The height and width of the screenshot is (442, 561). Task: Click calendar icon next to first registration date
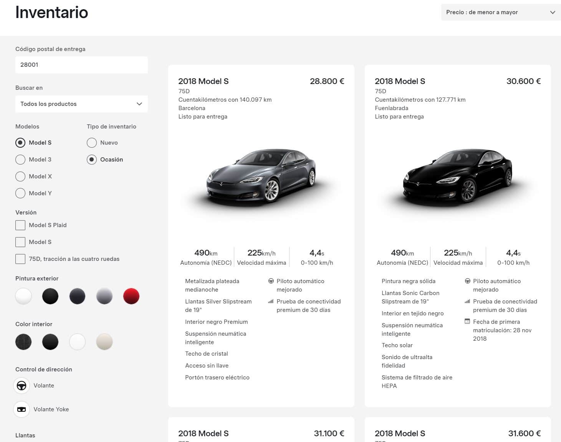click(467, 322)
